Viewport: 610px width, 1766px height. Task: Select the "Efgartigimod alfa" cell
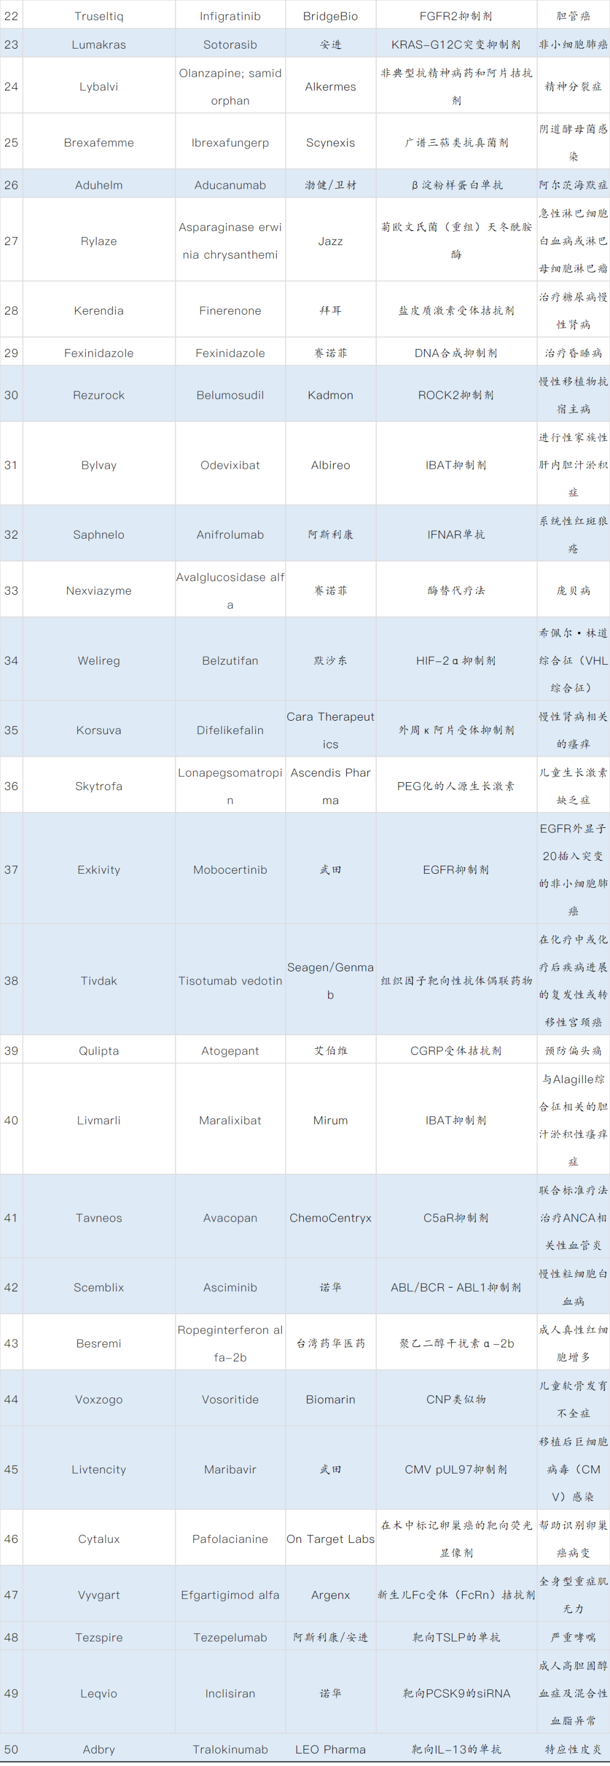230,1595
